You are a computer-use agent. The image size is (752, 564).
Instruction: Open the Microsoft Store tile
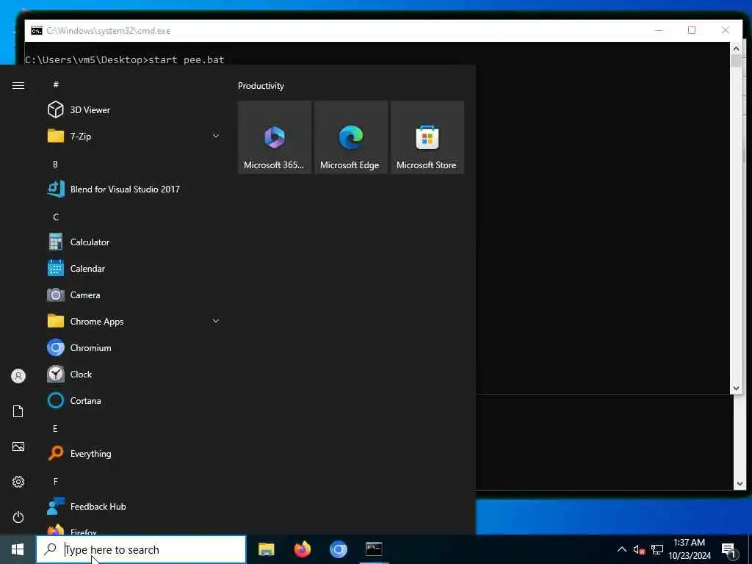427,137
